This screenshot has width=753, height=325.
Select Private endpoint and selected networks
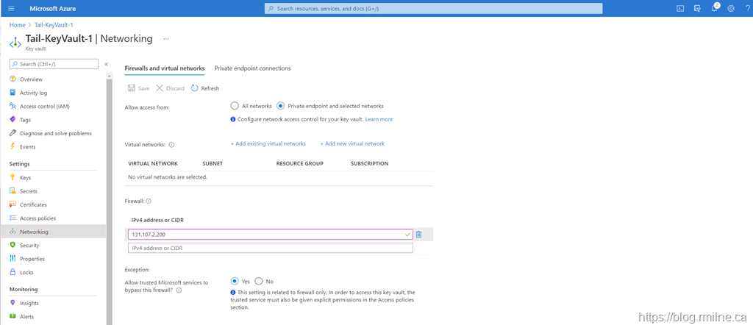[x=280, y=106]
